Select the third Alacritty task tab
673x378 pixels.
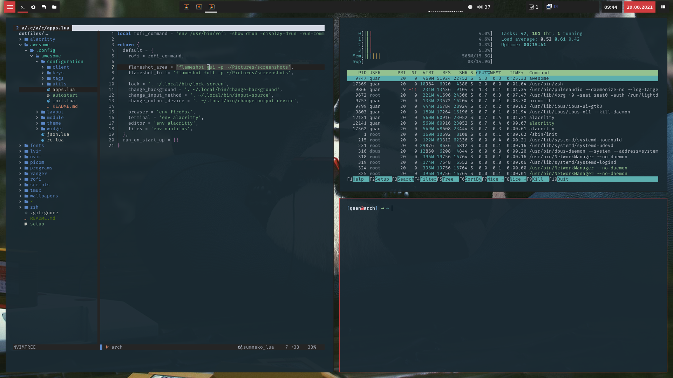click(x=211, y=7)
